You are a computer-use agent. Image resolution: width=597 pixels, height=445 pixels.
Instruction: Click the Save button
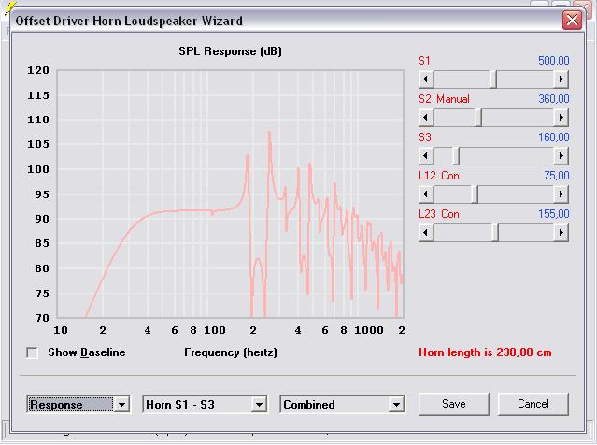(x=454, y=404)
